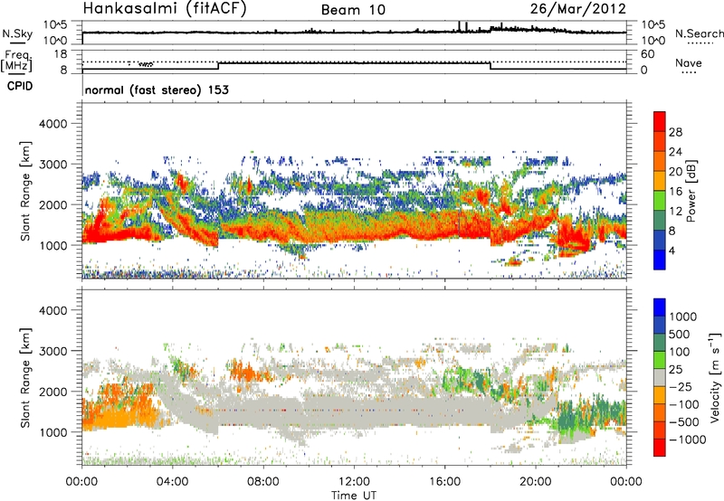Viewport: 724px width, 501px height.
Task: Click the '18' tick on frequency axis
Action: pos(61,54)
